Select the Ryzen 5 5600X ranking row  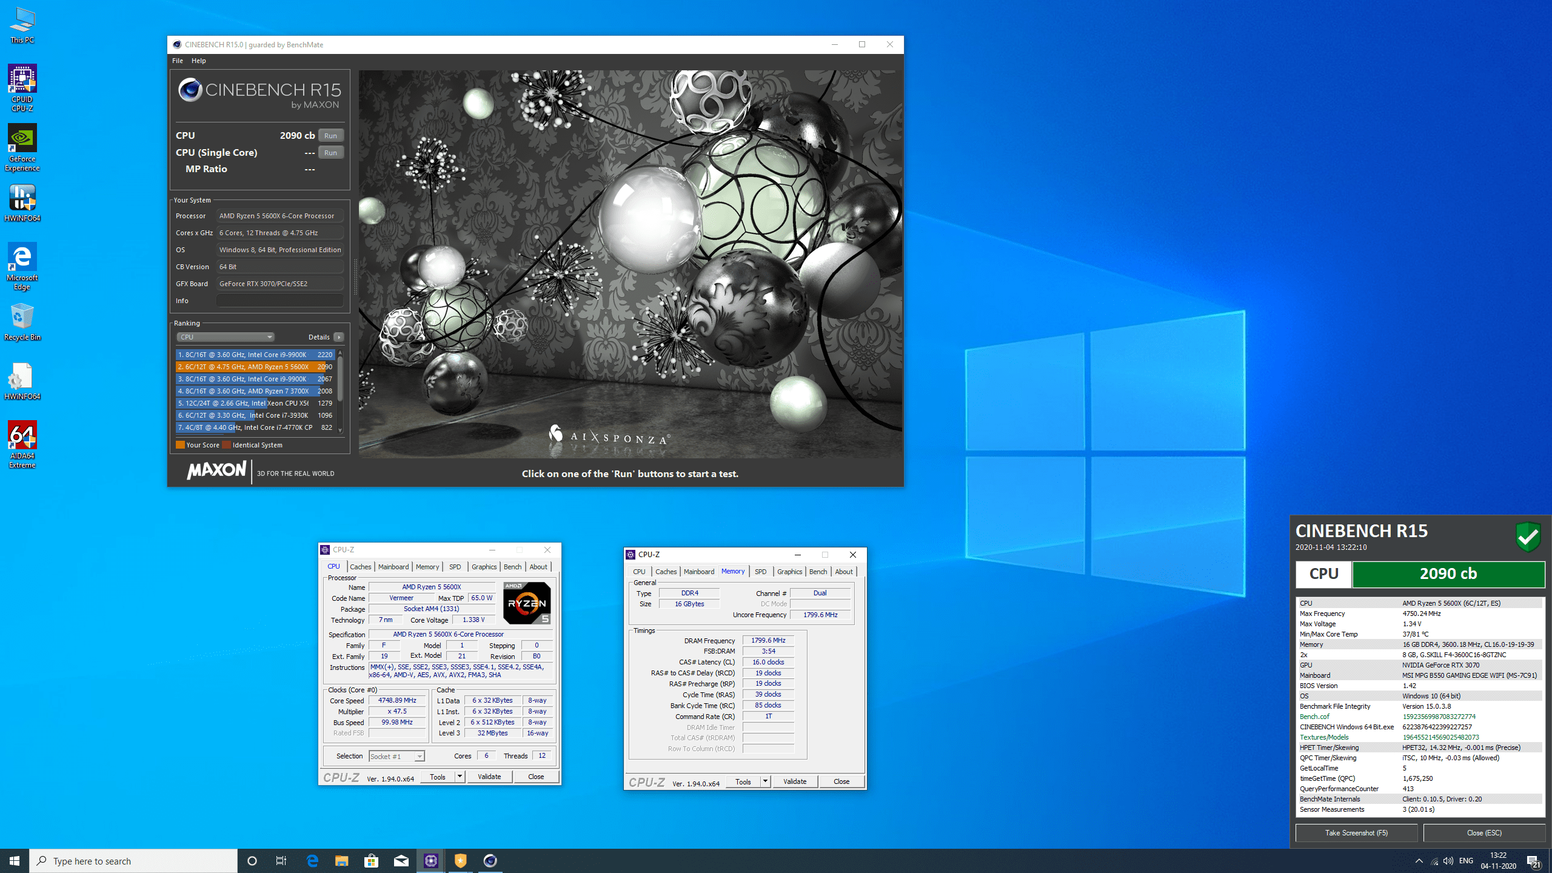[x=255, y=367]
